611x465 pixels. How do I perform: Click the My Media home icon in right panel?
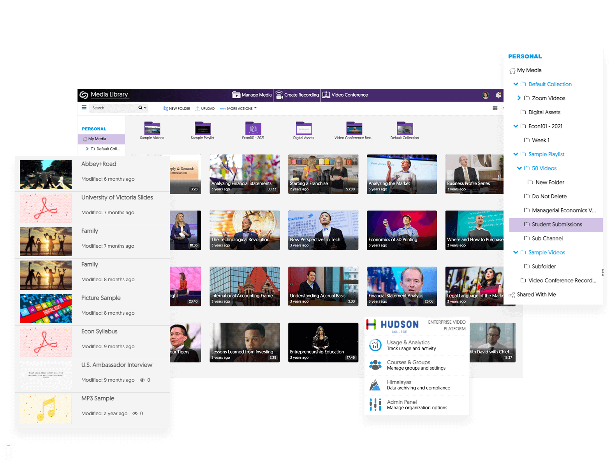512,70
